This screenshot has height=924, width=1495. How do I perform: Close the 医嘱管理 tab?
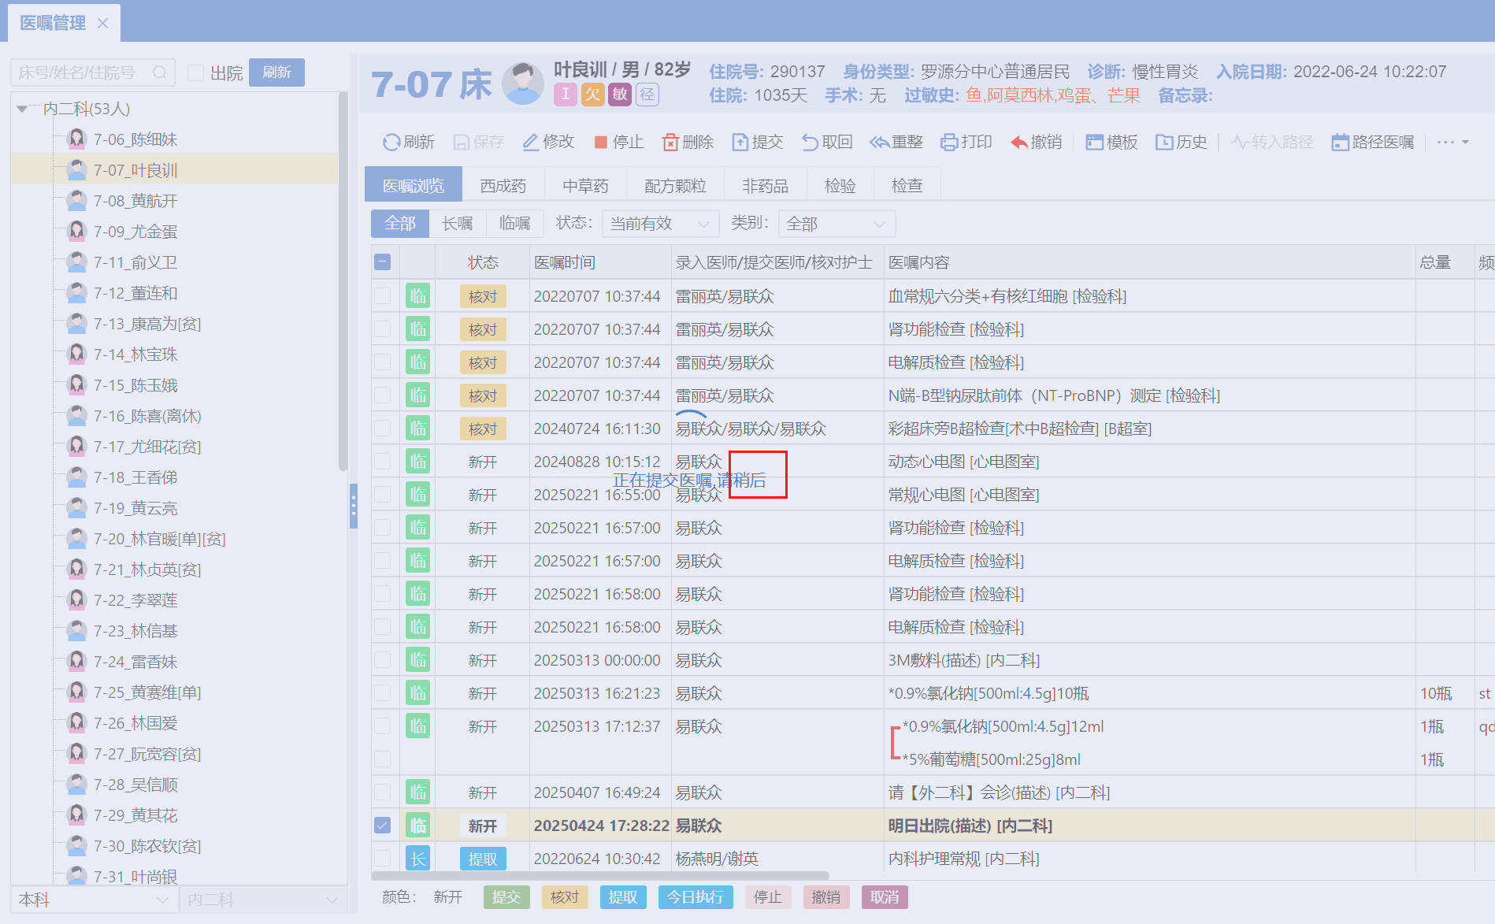tap(102, 24)
